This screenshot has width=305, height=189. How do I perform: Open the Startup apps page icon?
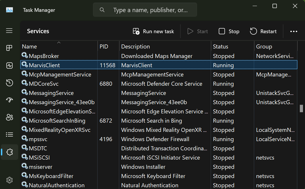click(x=9, y=100)
